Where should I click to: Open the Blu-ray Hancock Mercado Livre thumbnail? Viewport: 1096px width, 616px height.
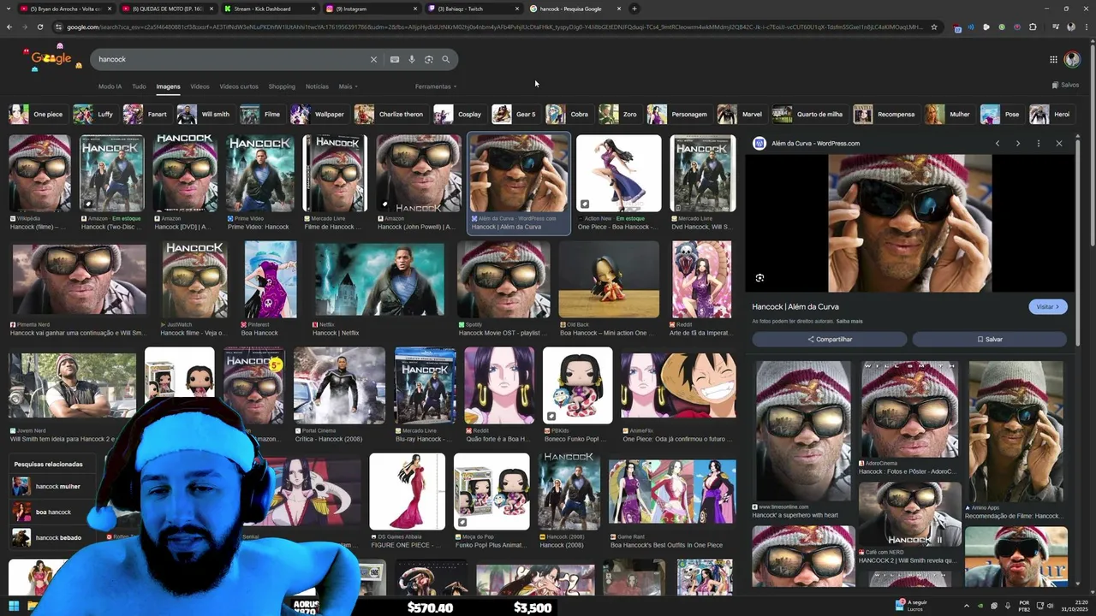425,386
